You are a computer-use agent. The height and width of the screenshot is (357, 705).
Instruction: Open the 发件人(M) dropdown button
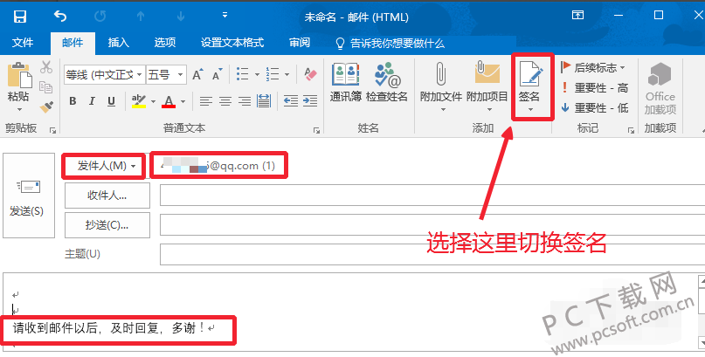click(x=104, y=166)
